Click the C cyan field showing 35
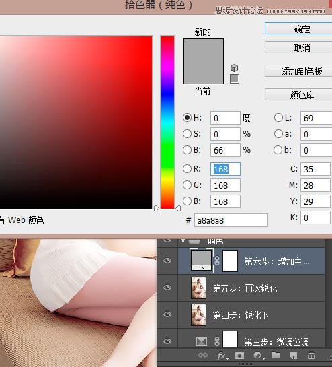This screenshot has height=367, width=332. (315, 169)
